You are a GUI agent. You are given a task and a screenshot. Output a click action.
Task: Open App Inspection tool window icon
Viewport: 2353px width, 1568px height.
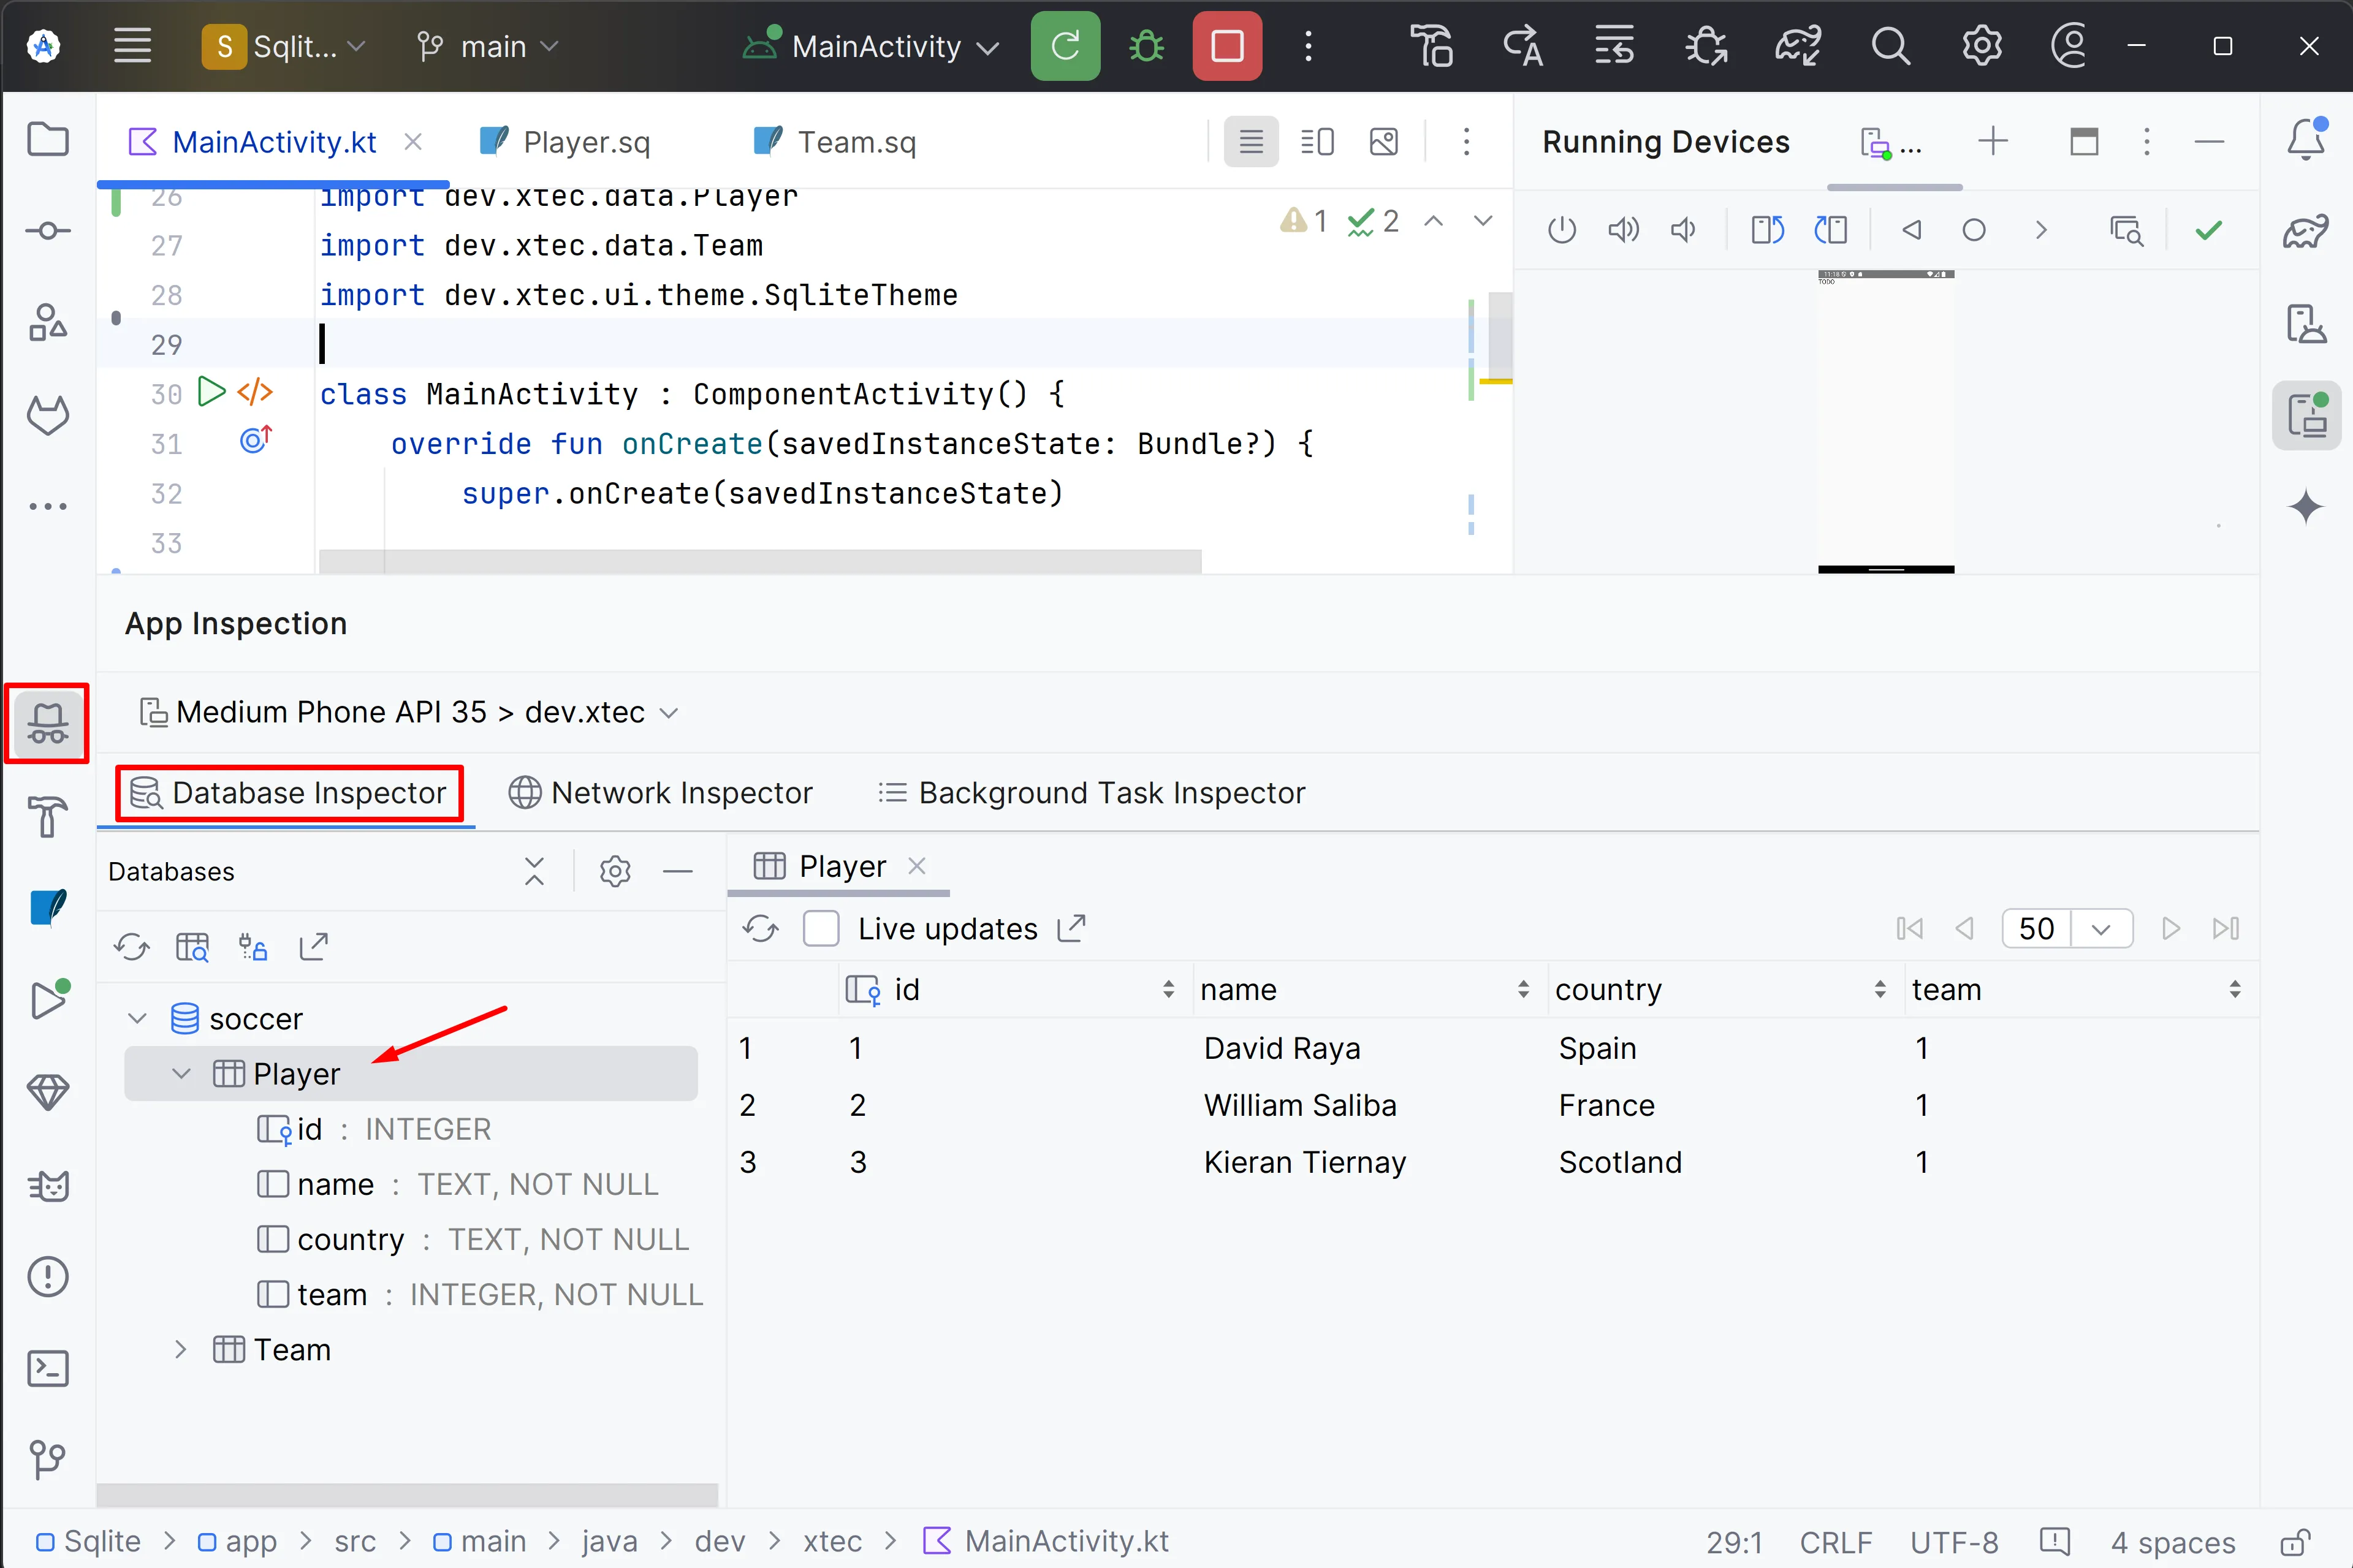click(47, 723)
